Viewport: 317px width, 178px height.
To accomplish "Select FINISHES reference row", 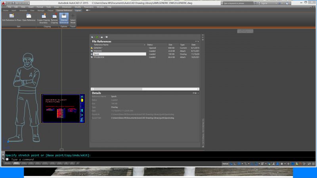I will coord(145,51).
